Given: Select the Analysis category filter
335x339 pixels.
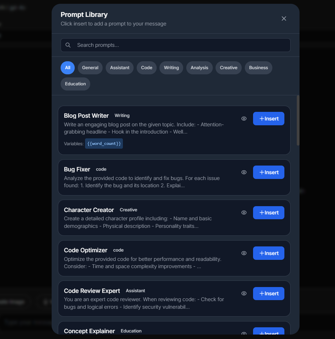Looking at the screenshot, I should 199,68.
